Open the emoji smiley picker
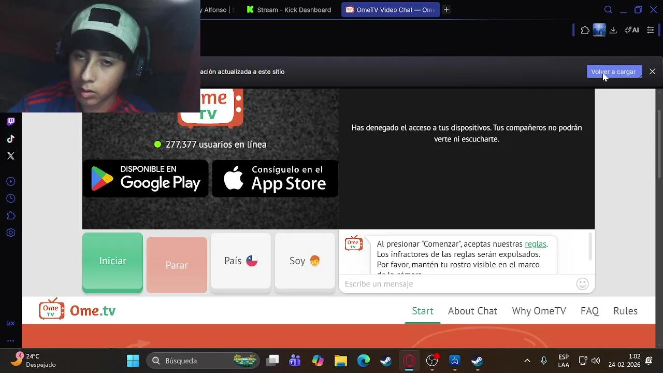 583,284
